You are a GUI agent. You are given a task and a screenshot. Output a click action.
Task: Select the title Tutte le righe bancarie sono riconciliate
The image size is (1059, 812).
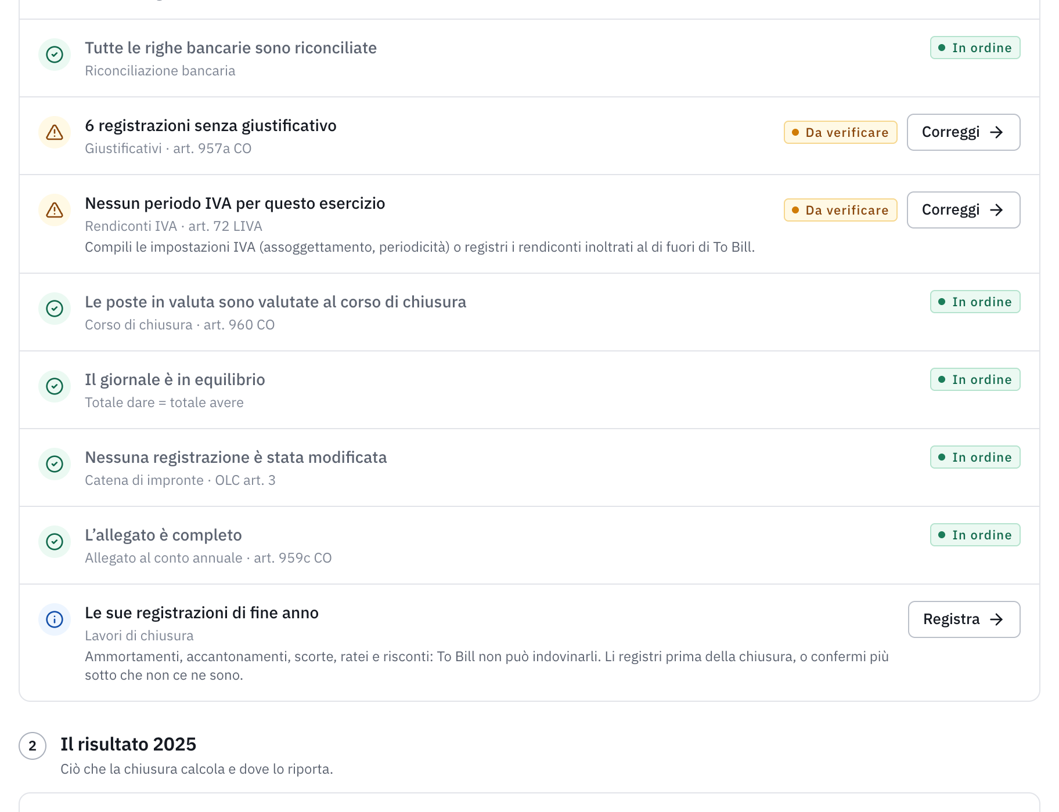pos(230,48)
